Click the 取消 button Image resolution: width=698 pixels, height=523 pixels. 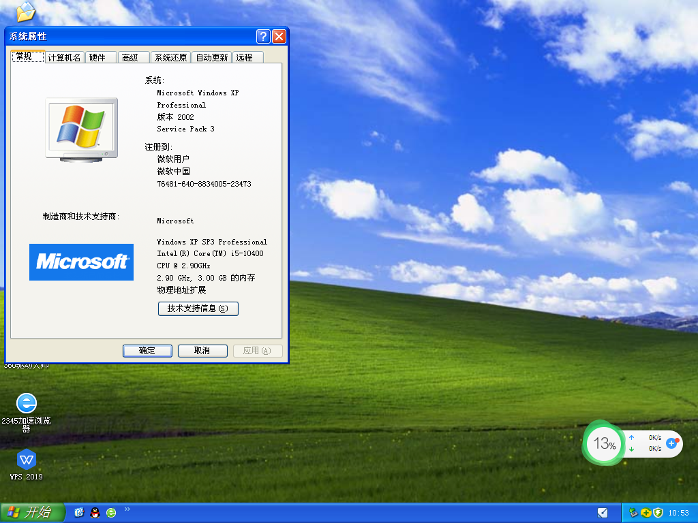[x=202, y=351]
